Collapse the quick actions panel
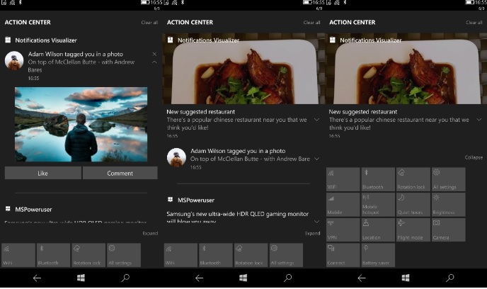Screen dimensions: 487x289 tap(474, 157)
